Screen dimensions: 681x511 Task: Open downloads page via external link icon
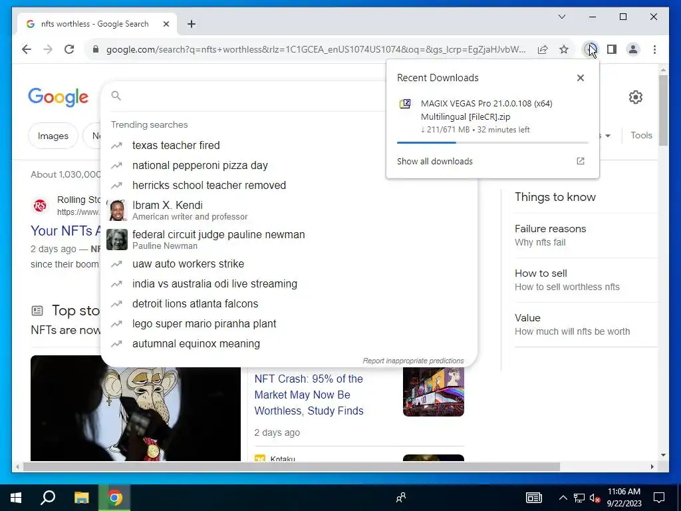[x=580, y=161]
